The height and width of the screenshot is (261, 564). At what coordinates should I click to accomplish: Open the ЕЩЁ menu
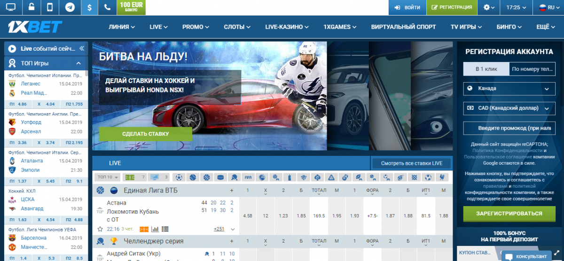[x=547, y=27]
